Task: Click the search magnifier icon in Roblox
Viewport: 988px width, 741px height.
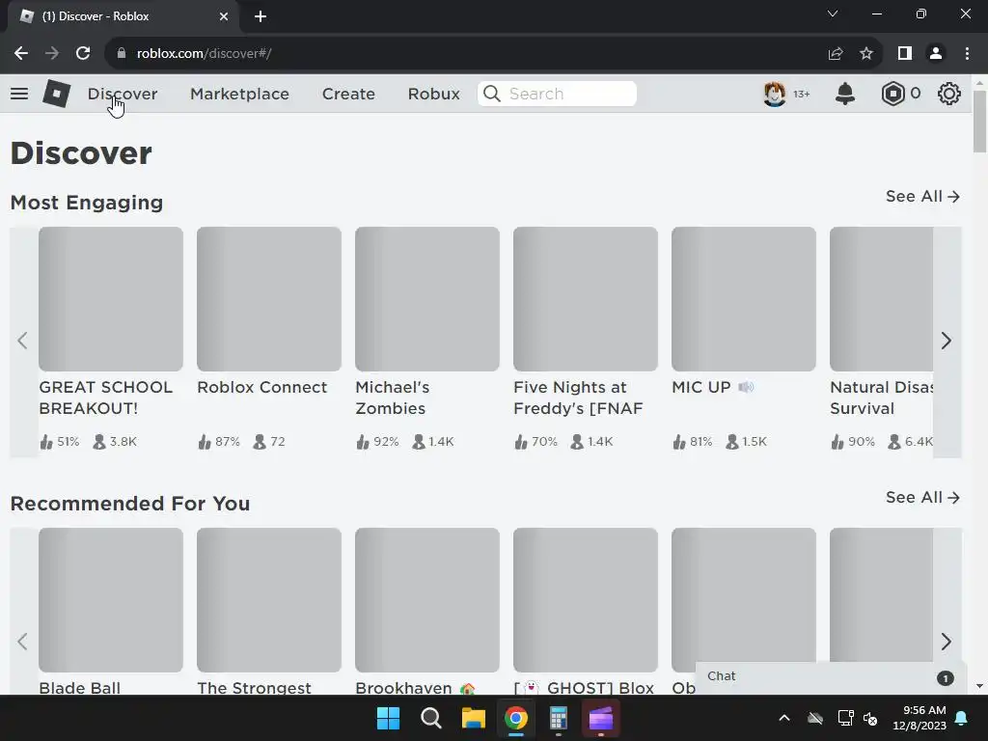Action: pyautogui.click(x=492, y=94)
